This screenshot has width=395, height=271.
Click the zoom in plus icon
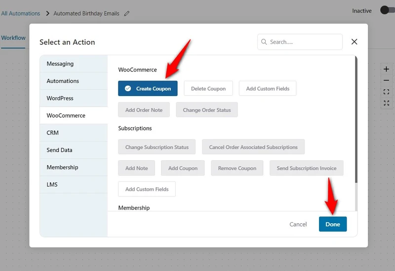pos(386,69)
